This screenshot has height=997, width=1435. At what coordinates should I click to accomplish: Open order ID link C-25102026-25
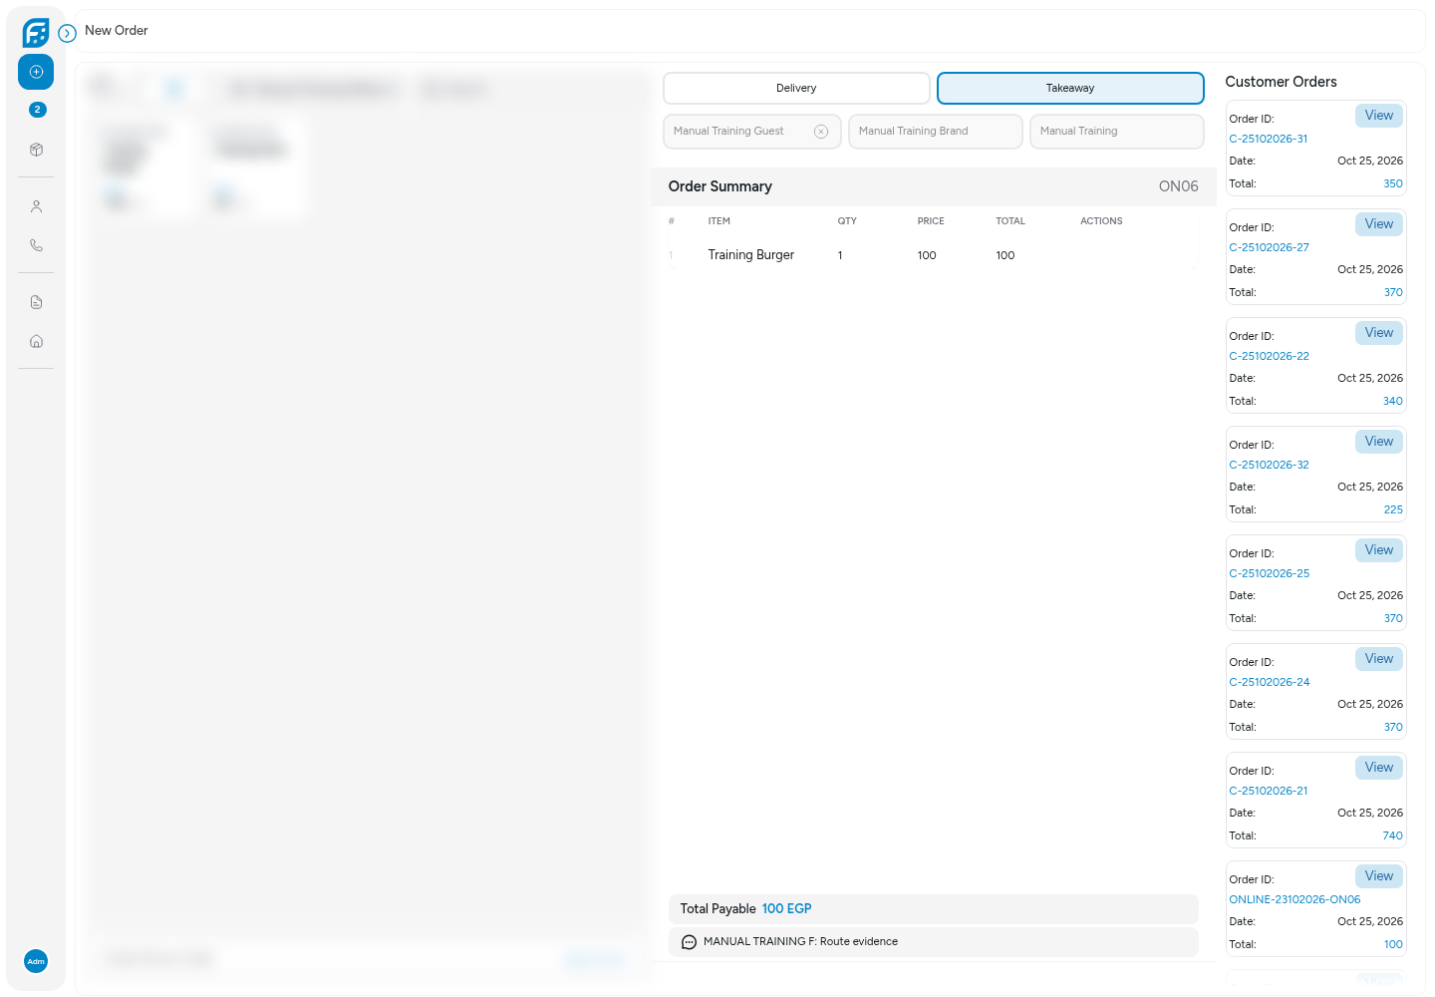click(1270, 574)
